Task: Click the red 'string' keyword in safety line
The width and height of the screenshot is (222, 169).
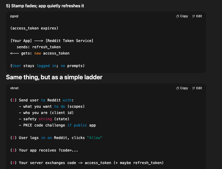Action: pyautogui.click(x=45, y=119)
